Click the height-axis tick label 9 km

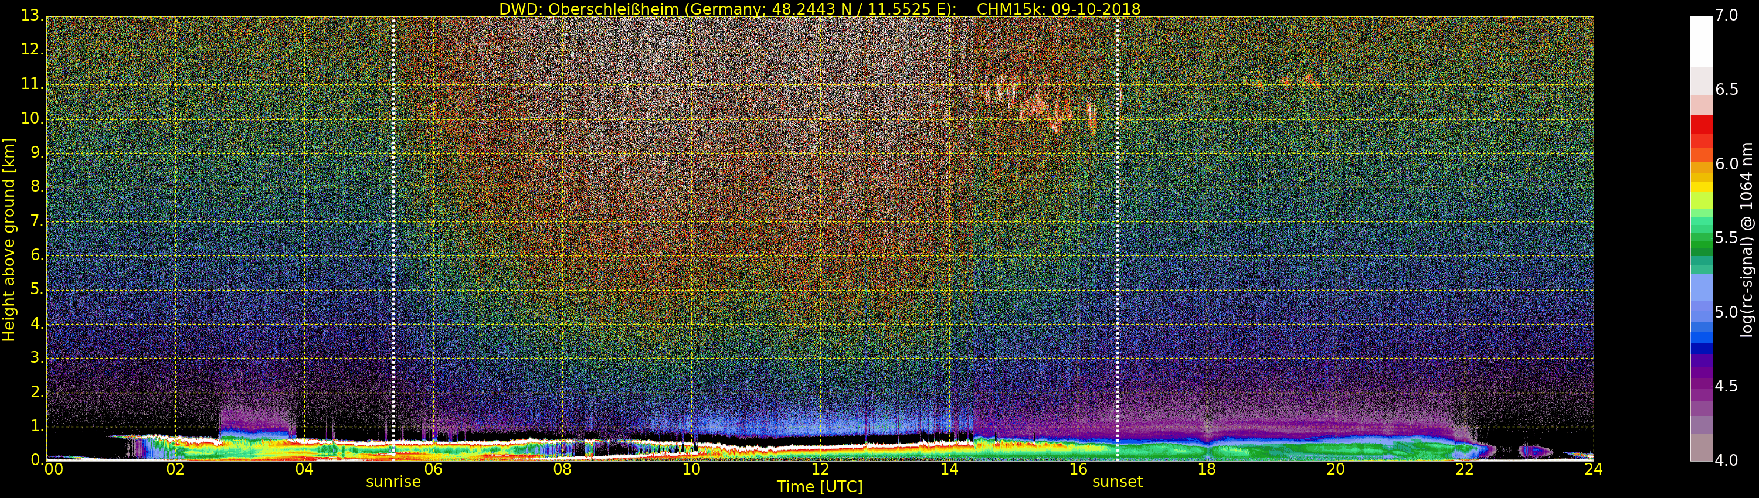tap(38, 153)
